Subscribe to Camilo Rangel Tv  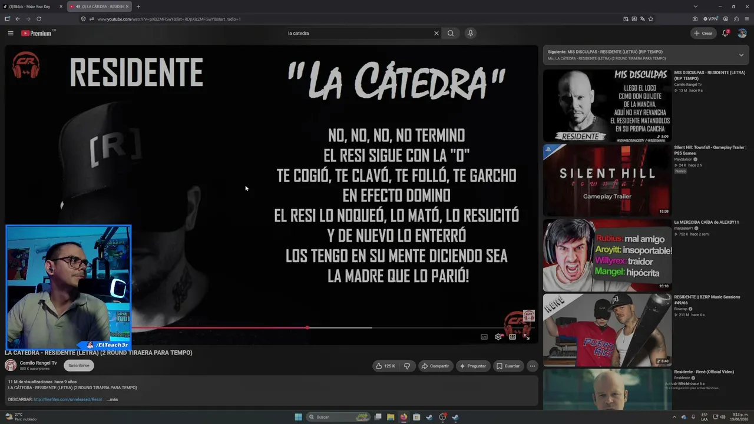78,365
